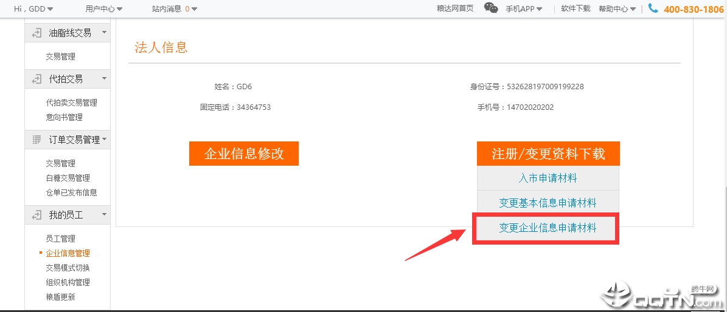The width and height of the screenshot is (727, 312).
Task: Click the 我的员工 section icon
Action: pyautogui.click(x=37, y=215)
